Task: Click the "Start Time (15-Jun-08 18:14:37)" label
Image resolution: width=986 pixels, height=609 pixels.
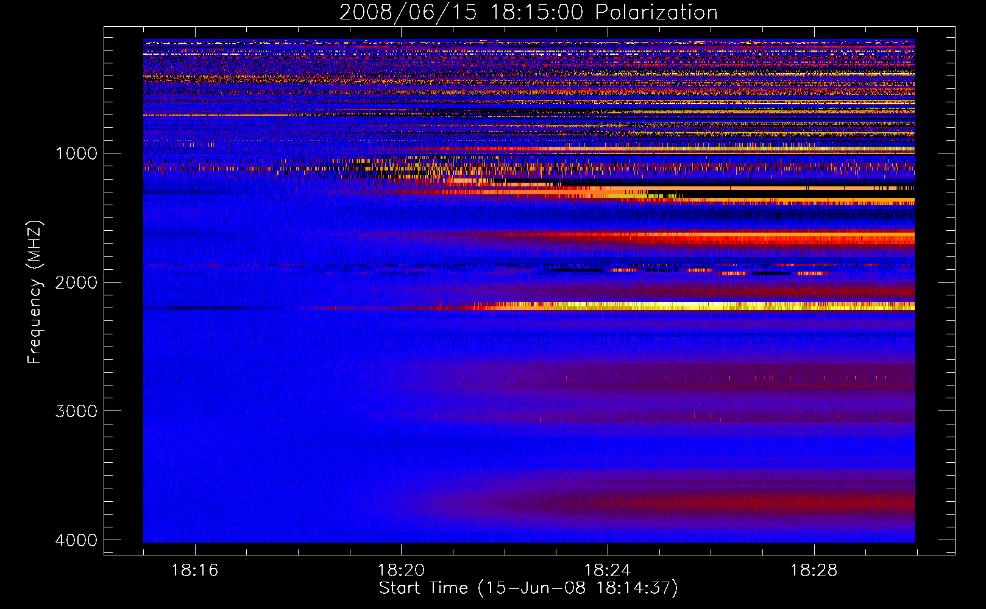Action: click(x=528, y=588)
